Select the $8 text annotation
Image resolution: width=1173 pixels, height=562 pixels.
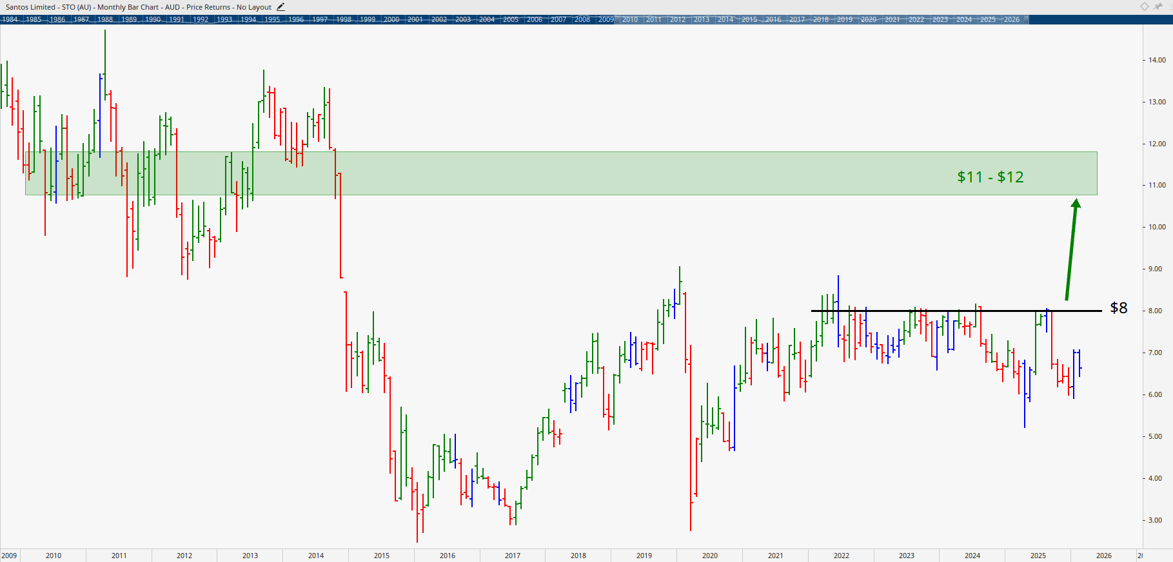point(1119,308)
